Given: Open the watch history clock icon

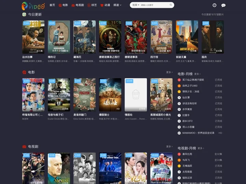Looking at the screenshot, I should point(214,5).
